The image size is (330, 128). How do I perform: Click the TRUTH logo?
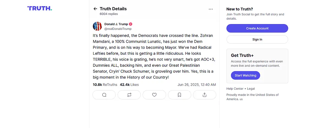tap(40, 8)
